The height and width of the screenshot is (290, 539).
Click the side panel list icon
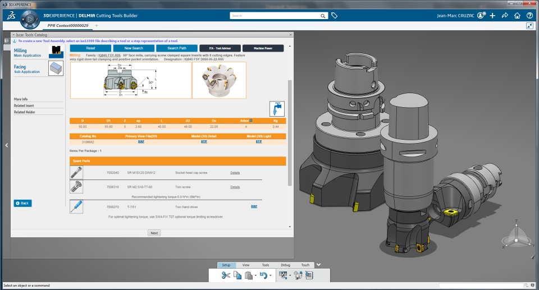coord(7,40)
